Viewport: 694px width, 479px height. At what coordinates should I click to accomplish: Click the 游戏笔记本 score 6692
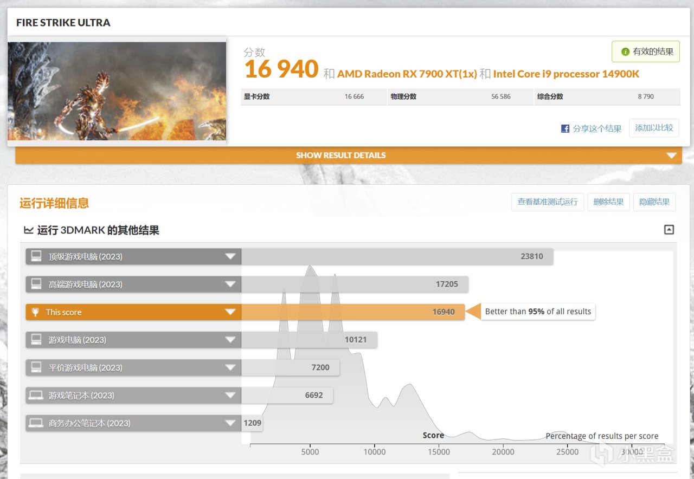(314, 396)
